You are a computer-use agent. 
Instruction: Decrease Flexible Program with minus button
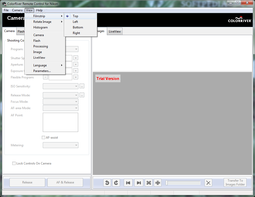45,77
